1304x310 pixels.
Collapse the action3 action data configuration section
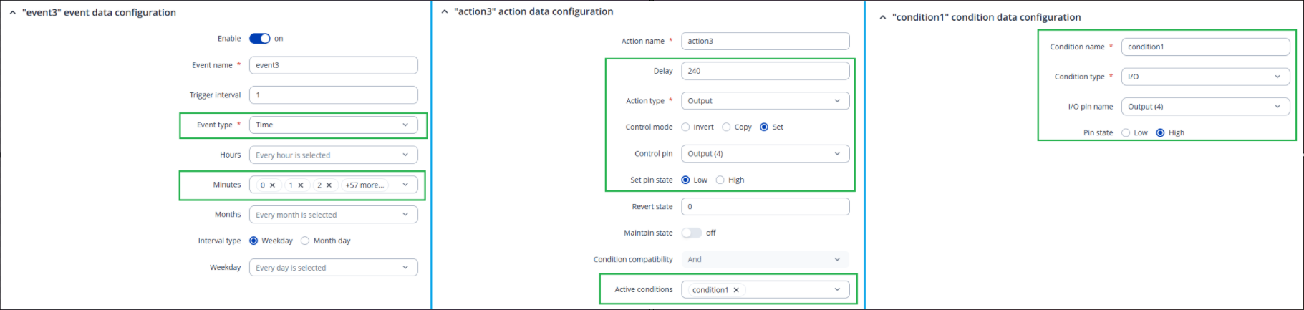445,11
